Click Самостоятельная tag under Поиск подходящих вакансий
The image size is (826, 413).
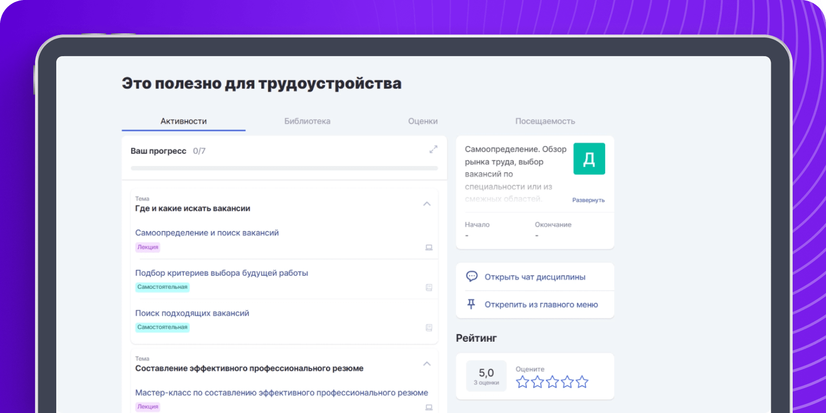[x=162, y=328]
